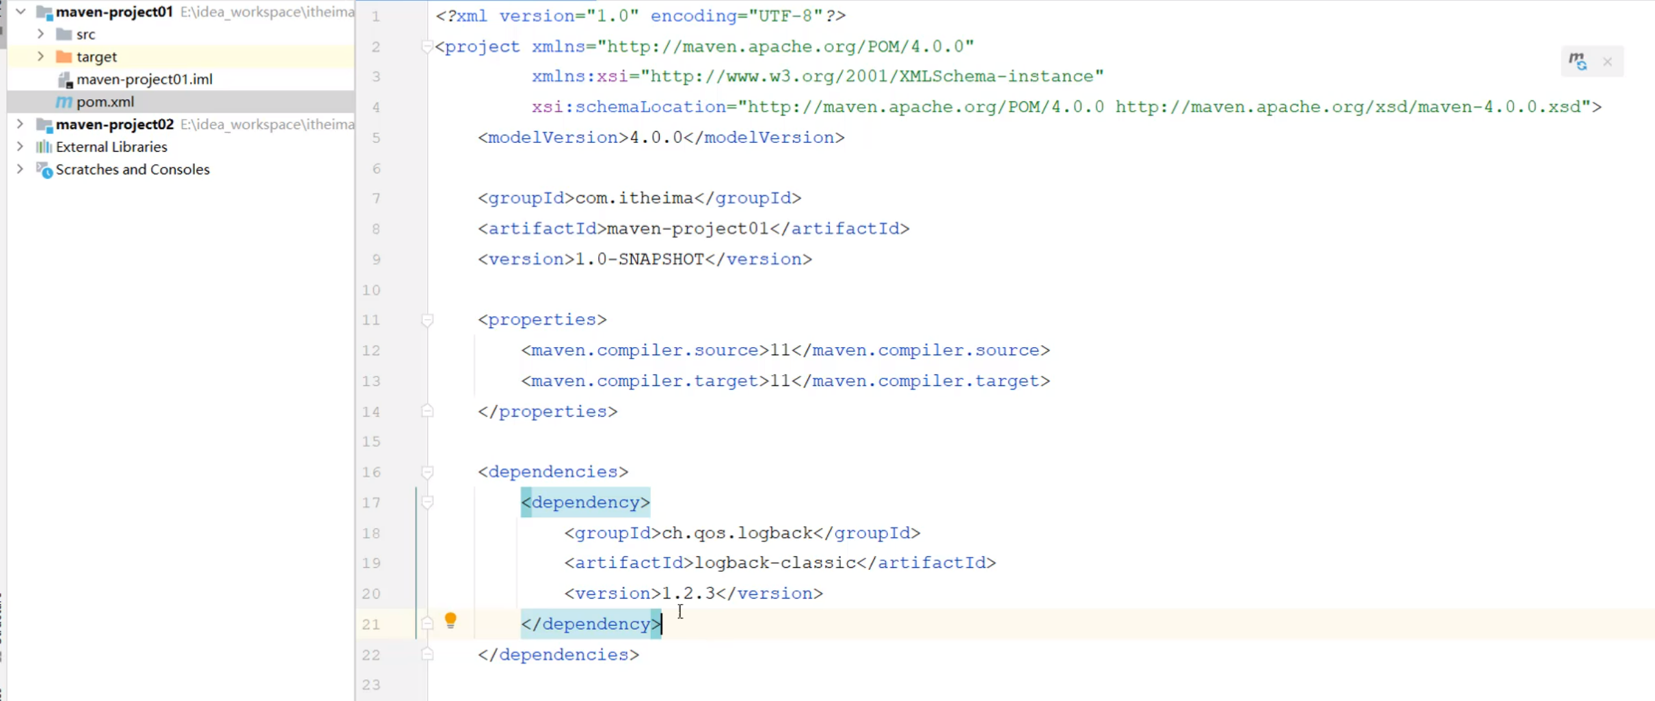Click the maven-project02 module icon
Image resolution: width=1655 pixels, height=701 pixels.
click(44, 124)
